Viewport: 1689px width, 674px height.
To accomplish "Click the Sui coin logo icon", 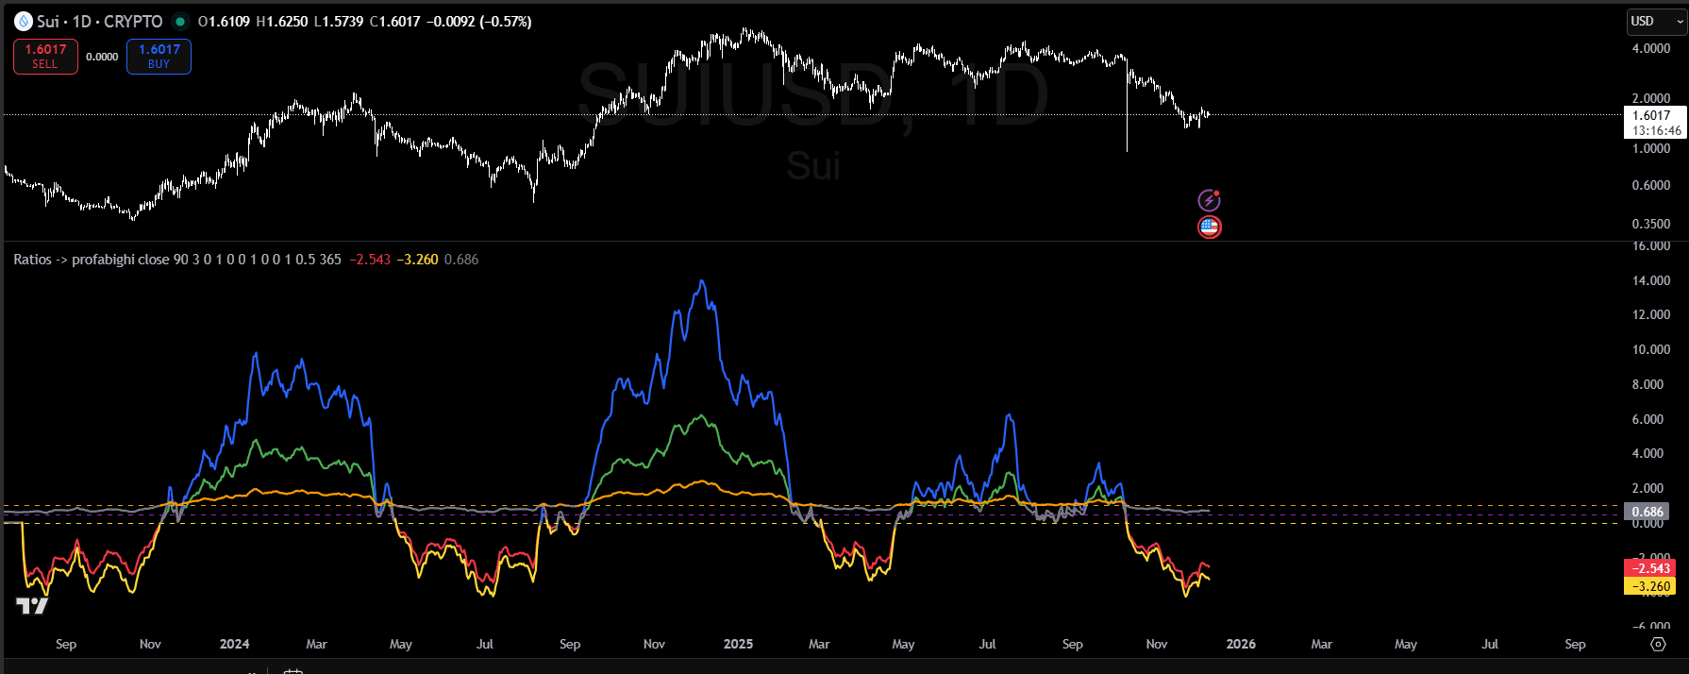I will point(24,21).
